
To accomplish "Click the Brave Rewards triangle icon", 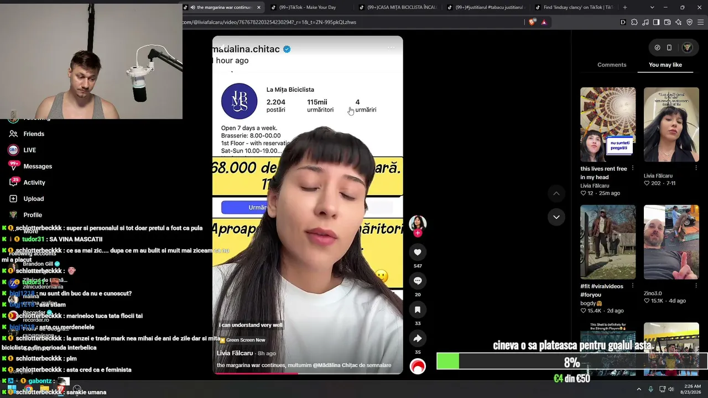I will point(544,22).
